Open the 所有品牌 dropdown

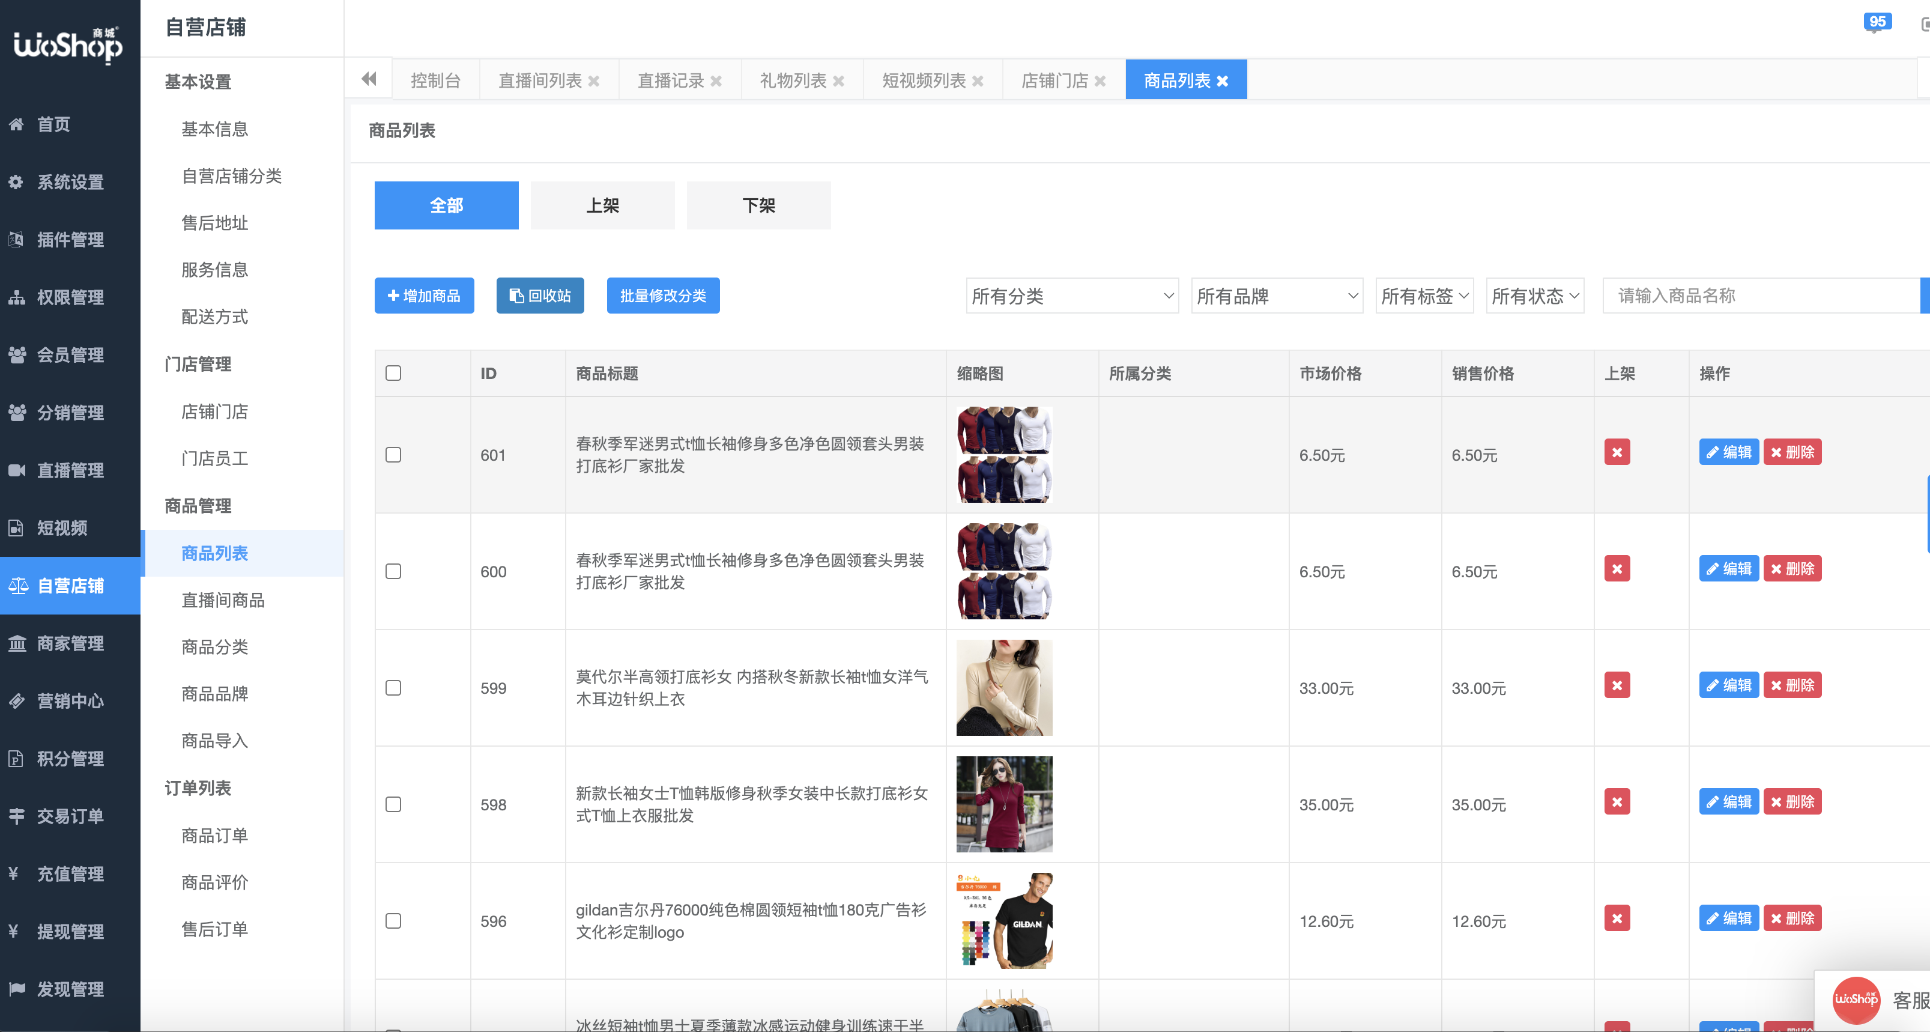point(1277,296)
